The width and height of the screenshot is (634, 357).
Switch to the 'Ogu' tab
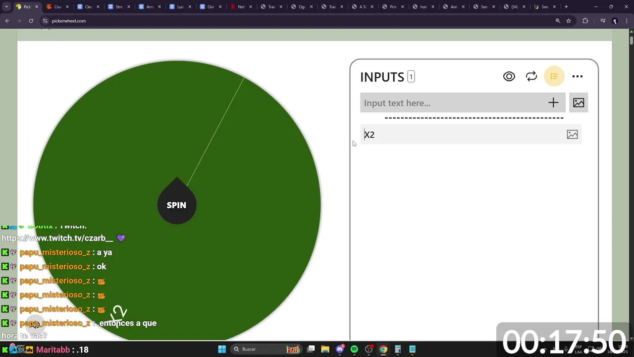[x=302, y=7]
